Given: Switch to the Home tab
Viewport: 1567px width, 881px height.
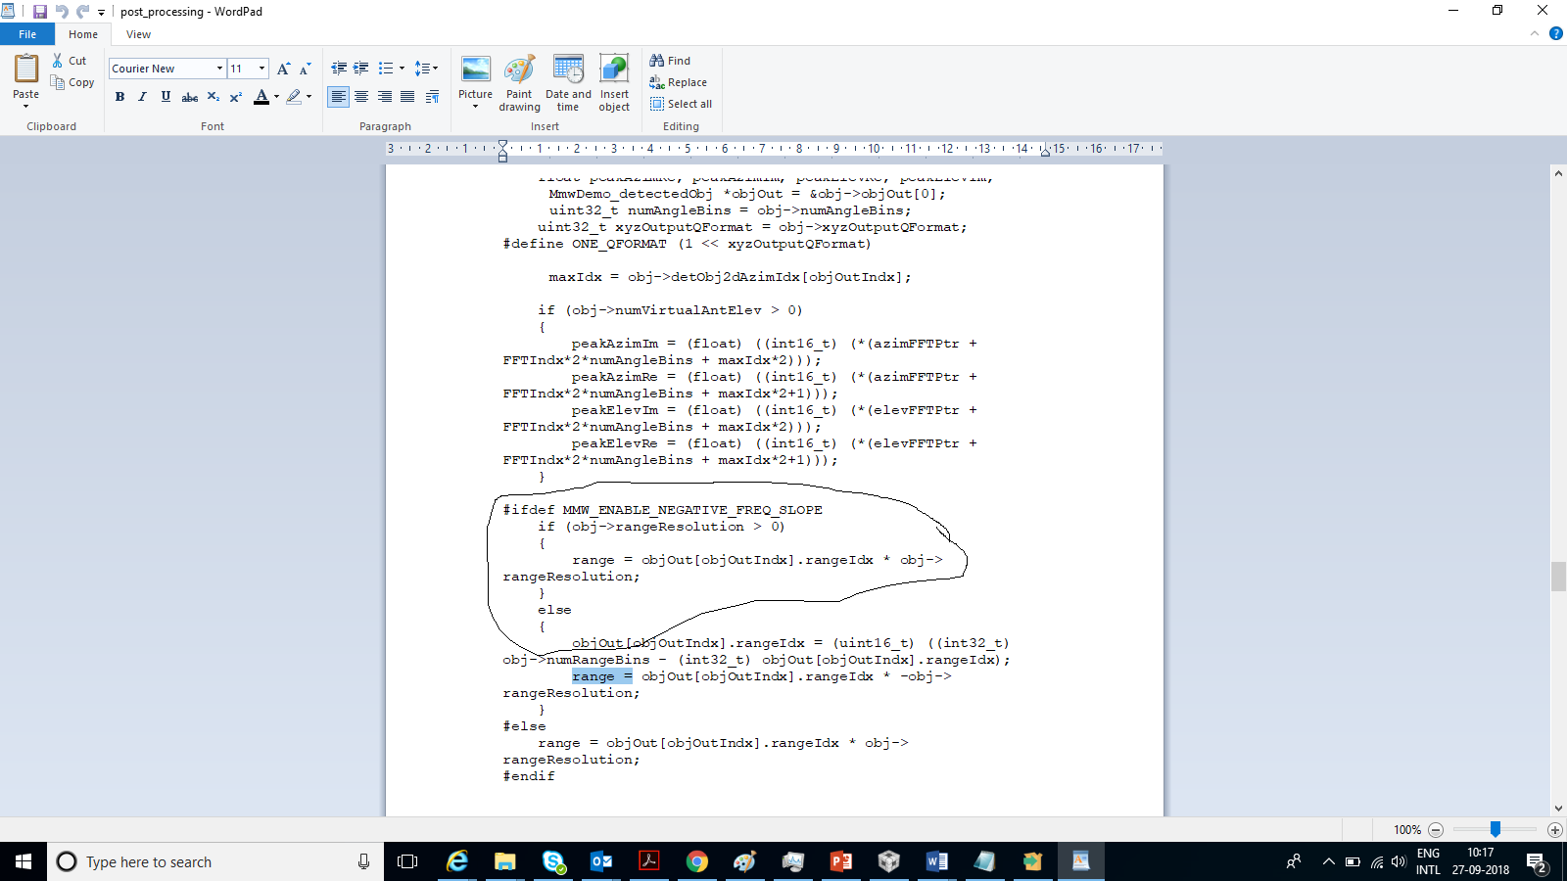Looking at the screenshot, I should click(x=83, y=34).
